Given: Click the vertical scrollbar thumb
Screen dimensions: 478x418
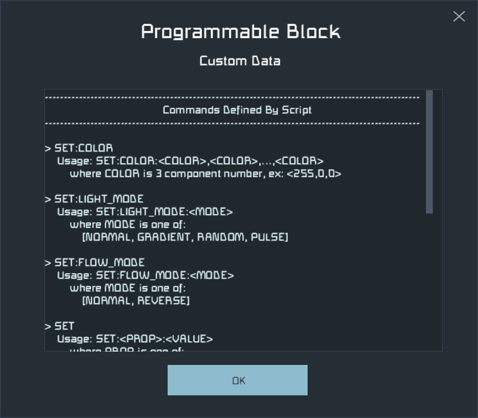Looking at the screenshot, I should tap(429, 151).
